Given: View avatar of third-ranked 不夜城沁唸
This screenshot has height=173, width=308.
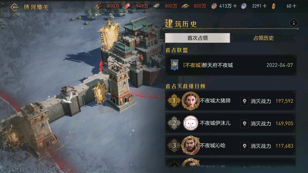Looking at the screenshot, I should click(x=190, y=145).
